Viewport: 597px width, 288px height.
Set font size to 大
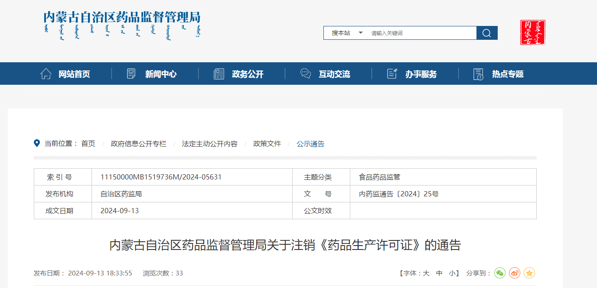tap(426, 273)
